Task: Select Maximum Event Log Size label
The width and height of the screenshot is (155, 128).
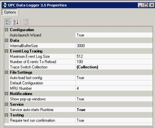Action: click(x=30, y=56)
